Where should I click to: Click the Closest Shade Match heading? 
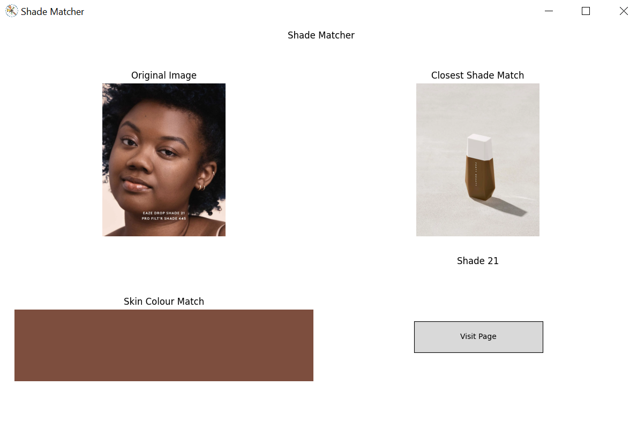(x=478, y=75)
